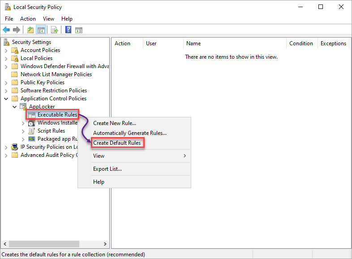Expand the IP Security Policies node
This screenshot has width=352, height=259.
click(x=6, y=147)
